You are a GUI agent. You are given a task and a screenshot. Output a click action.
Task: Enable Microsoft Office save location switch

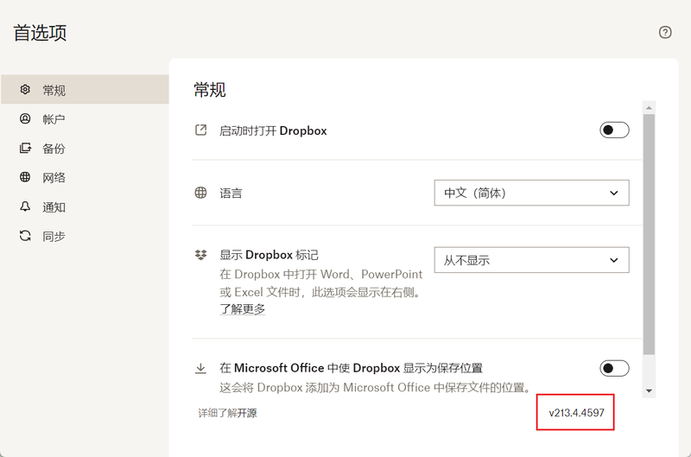[614, 369]
